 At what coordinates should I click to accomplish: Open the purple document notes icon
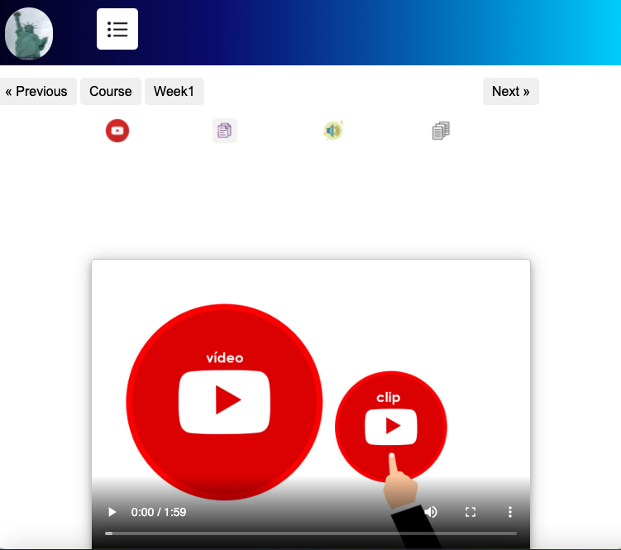coord(225,131)
